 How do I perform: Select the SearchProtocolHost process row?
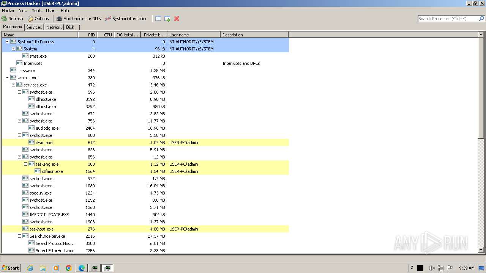pos(145,243)
